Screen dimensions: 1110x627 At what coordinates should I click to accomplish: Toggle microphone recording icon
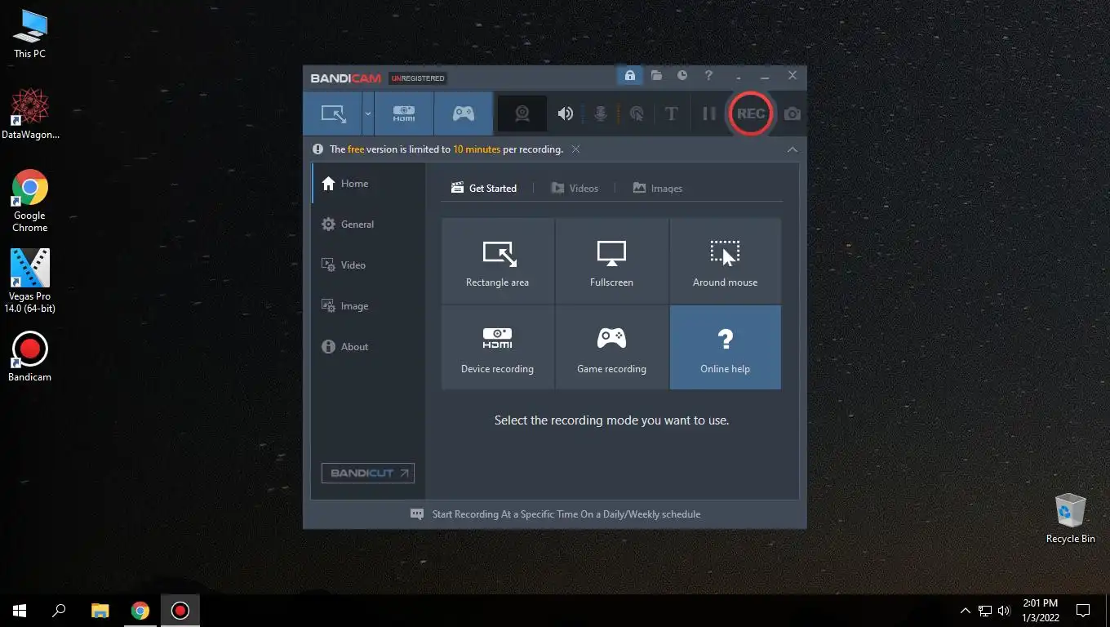pos(600,113)
